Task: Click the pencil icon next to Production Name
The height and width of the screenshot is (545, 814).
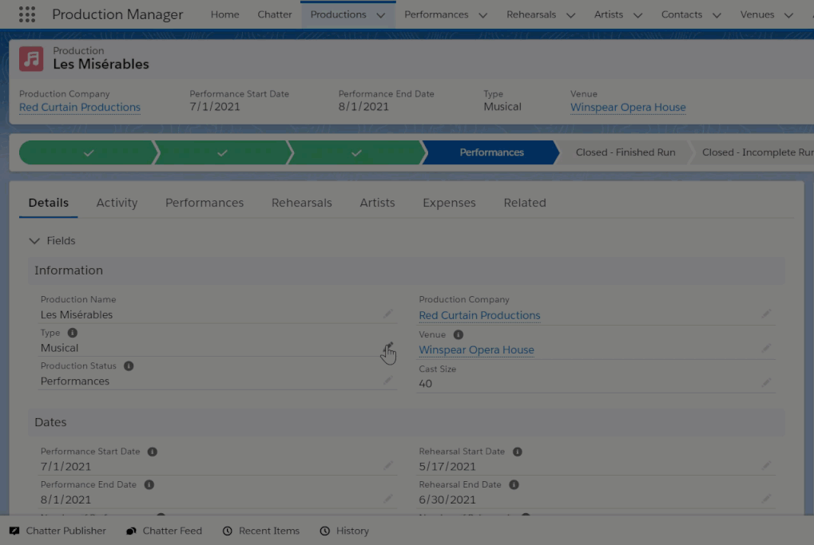Action: [388, 314]
